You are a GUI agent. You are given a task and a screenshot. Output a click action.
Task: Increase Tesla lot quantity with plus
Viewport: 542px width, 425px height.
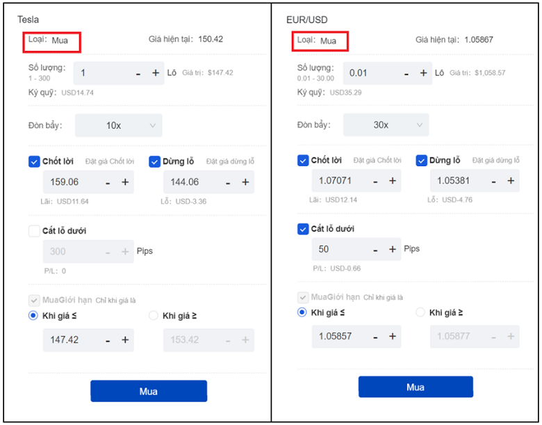[156, 73]
